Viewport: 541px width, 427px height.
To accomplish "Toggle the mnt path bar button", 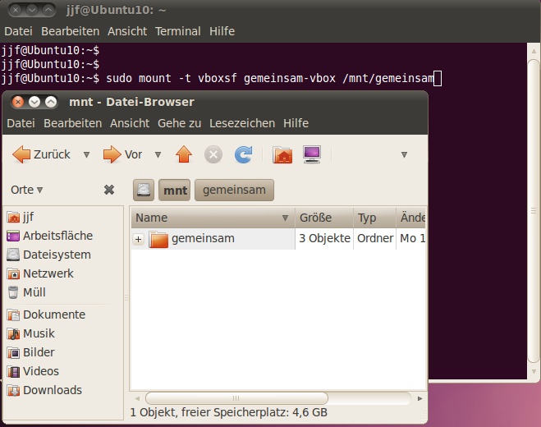I will click(x=175, y=190).
